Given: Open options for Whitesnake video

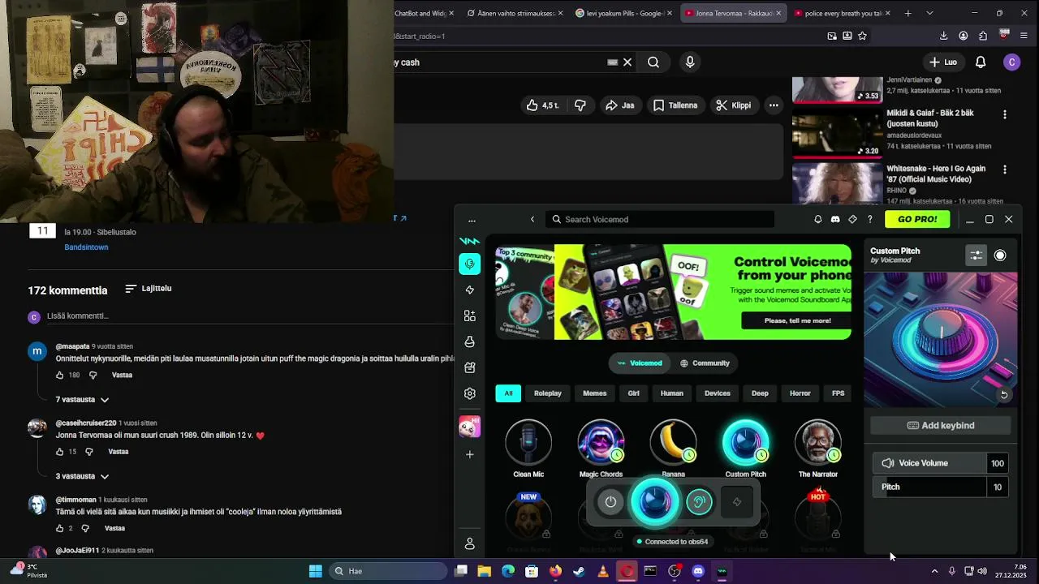Looking at the screenshot, I should 1005,170.
